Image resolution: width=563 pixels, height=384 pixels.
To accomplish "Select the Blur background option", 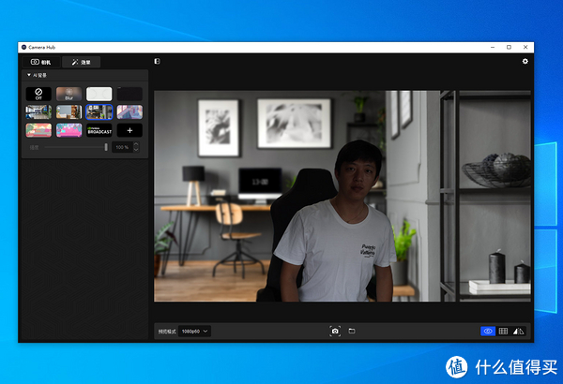I will click(x=68, y=94).
